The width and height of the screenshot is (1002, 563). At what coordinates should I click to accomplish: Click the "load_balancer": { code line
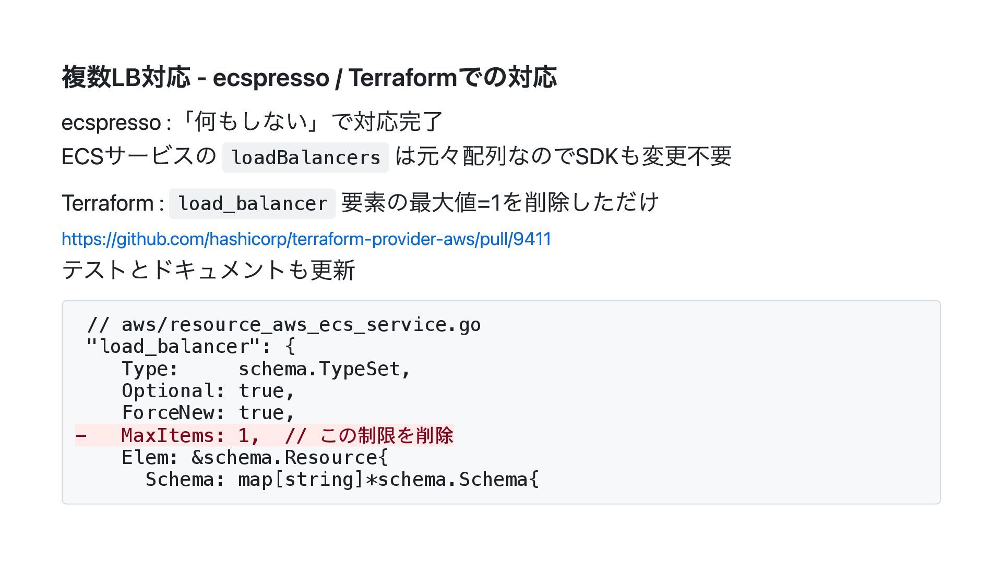[x=191, y=347]
